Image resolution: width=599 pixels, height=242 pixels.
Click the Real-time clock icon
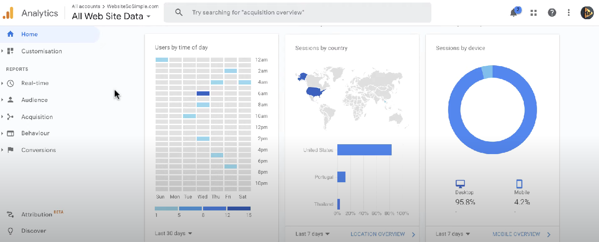[x=11, y=83]
